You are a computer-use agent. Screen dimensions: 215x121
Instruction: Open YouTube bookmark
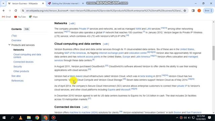click(x=20, y=17)
